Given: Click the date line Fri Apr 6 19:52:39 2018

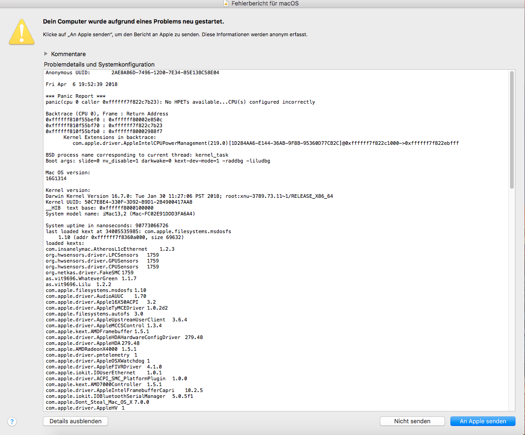Looking at the screenshot, I should (81, 84).
